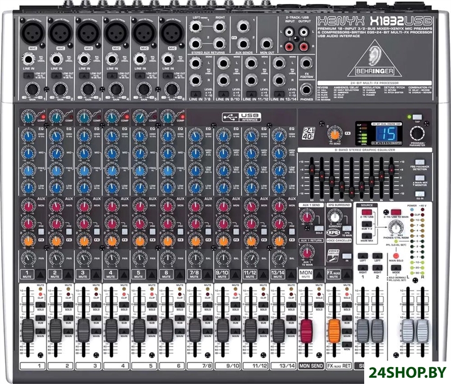Click the MON OUT jack
This screenshot has height=384, width=451.
coord(267,44)
